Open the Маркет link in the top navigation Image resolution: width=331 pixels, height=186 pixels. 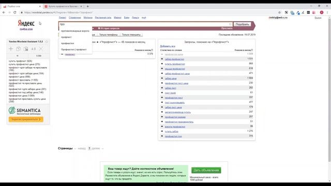[117, 18]
